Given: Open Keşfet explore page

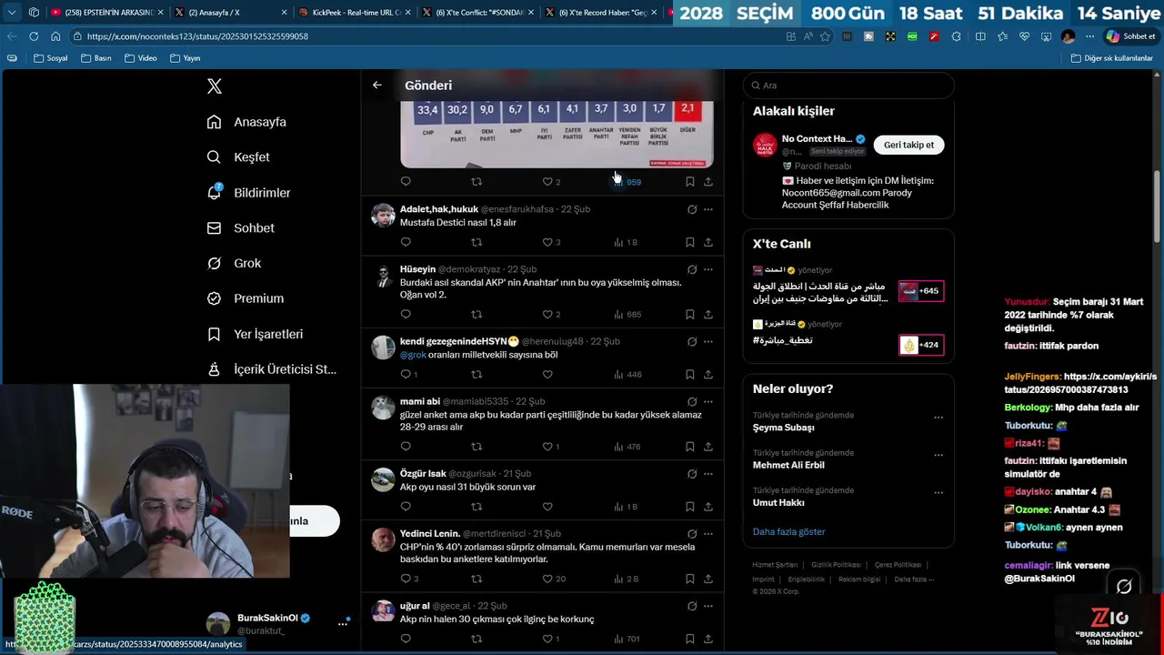Looking at the screenshot, I should (238, 157).
